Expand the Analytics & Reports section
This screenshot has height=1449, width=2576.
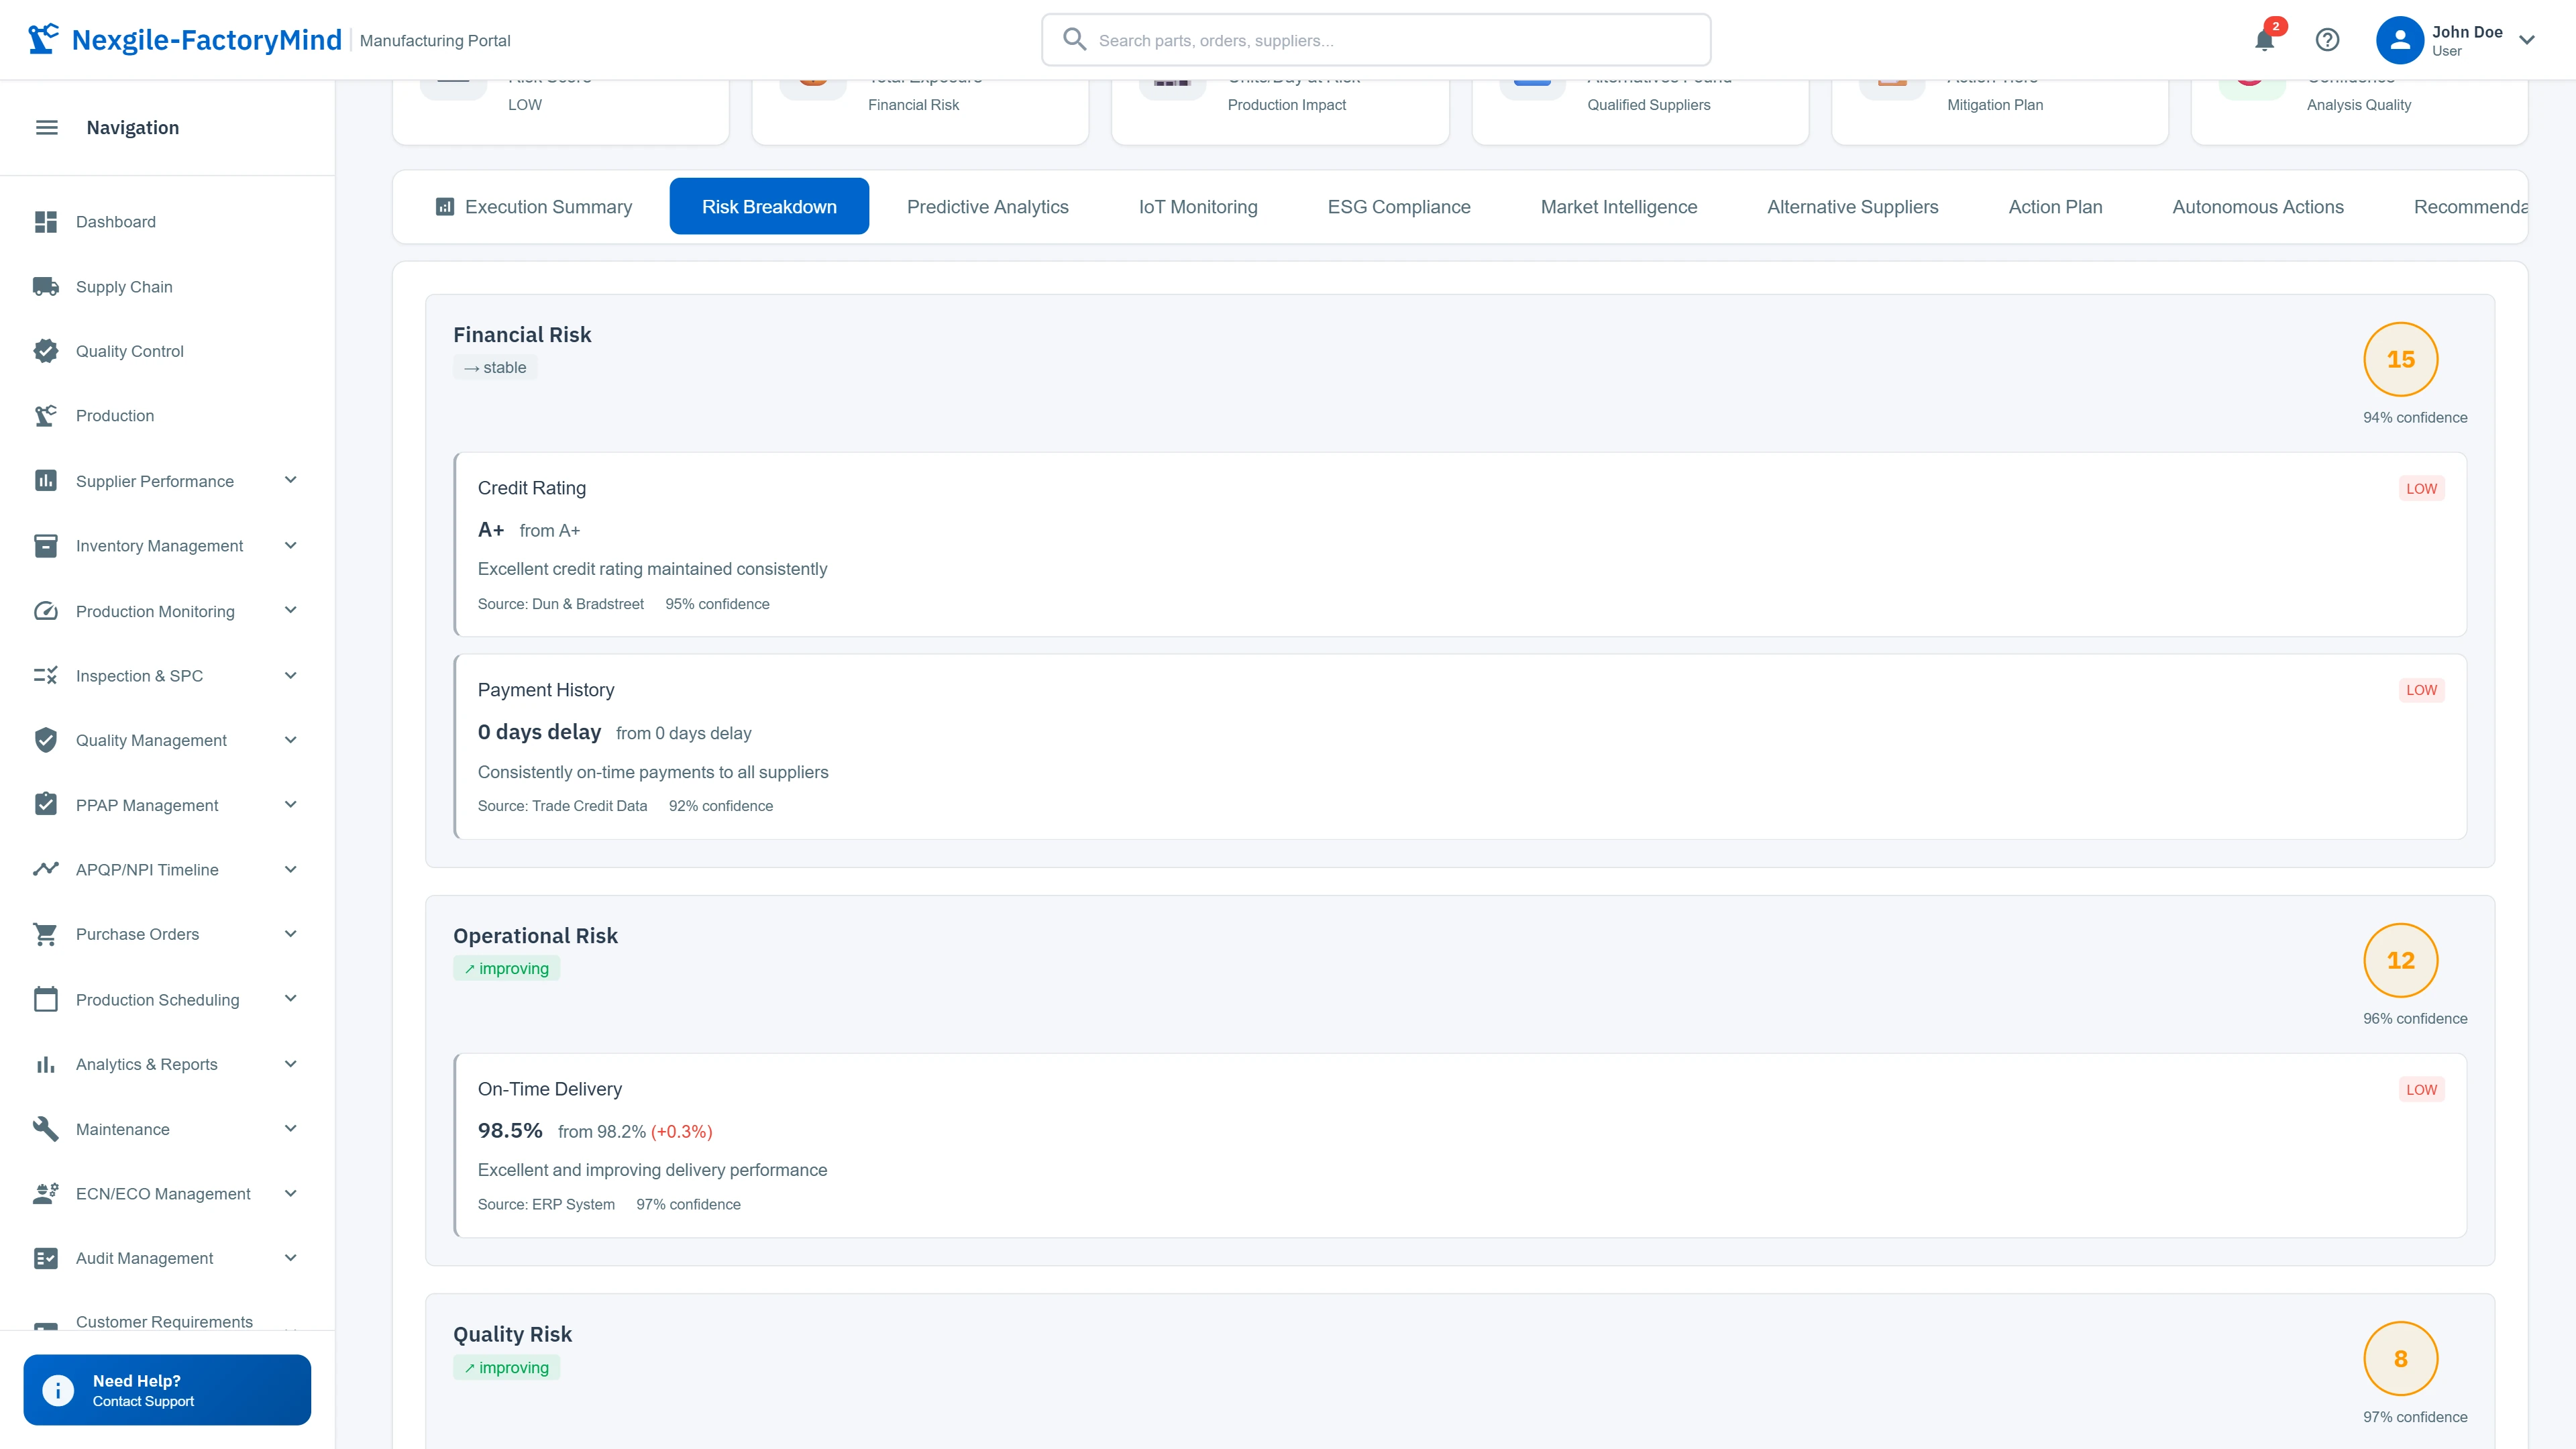pyautogui.click(x=290, y=1064)
